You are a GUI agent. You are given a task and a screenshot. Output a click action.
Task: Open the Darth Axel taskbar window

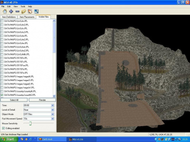tap(52, 139)
